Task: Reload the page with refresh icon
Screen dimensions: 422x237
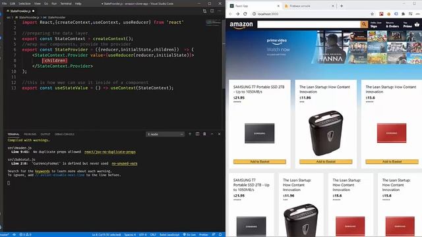Action: point(245,14)
